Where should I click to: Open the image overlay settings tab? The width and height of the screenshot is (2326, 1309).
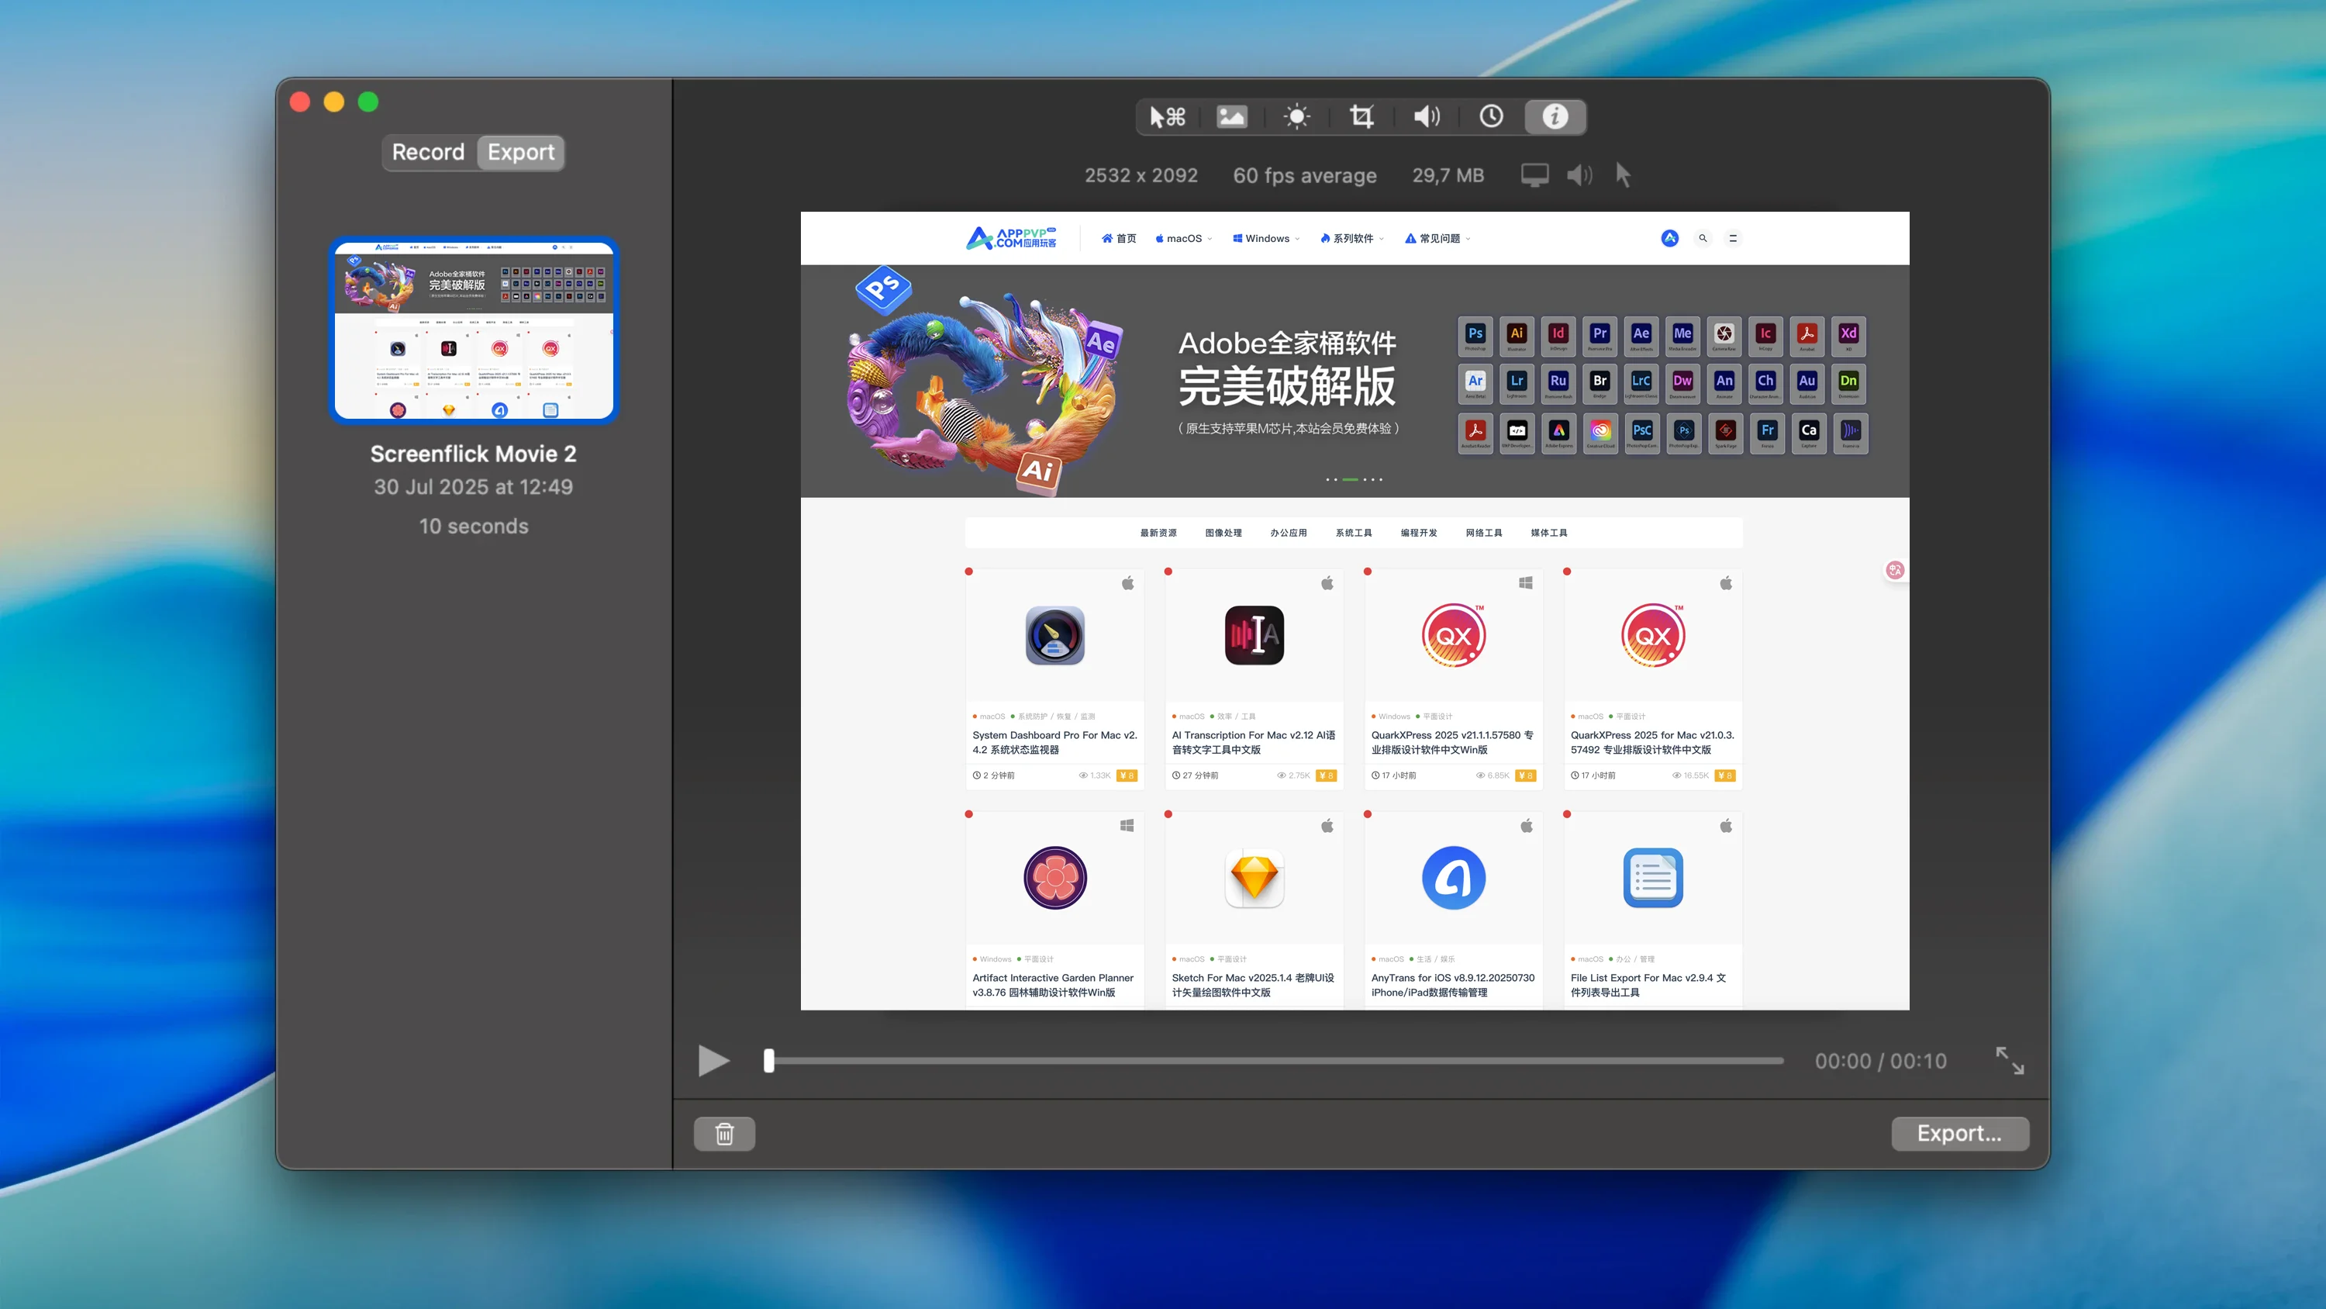pyautogui.click(x=1232, y=116)
